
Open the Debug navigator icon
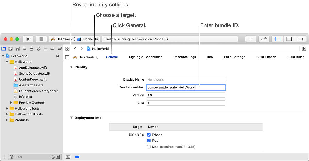point(46,49)
